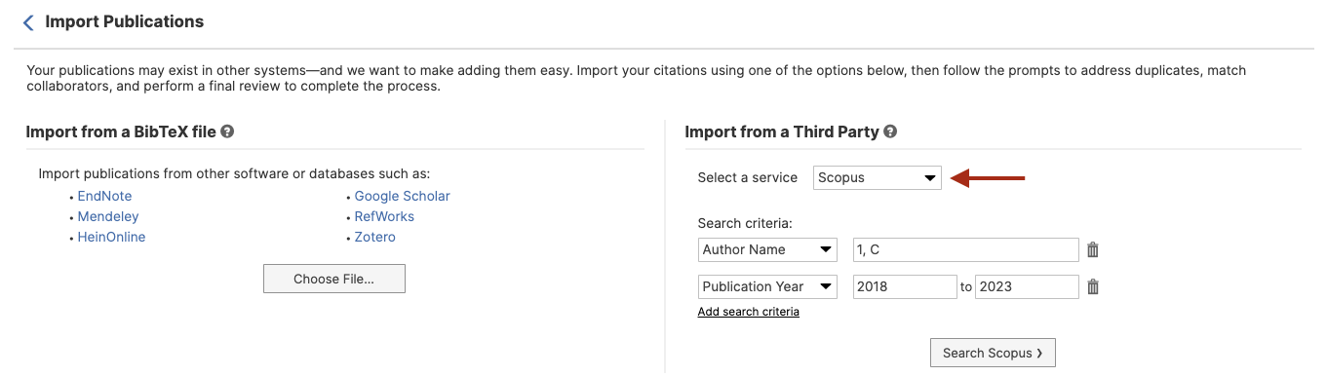
Task: Click the RefWorks link
Action: point(384,216)
